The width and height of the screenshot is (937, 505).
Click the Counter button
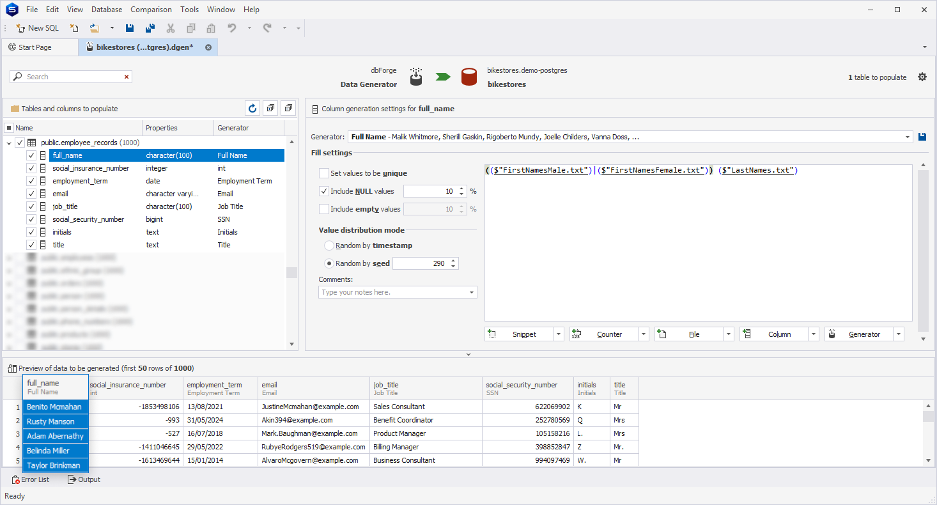coord(604,334)
